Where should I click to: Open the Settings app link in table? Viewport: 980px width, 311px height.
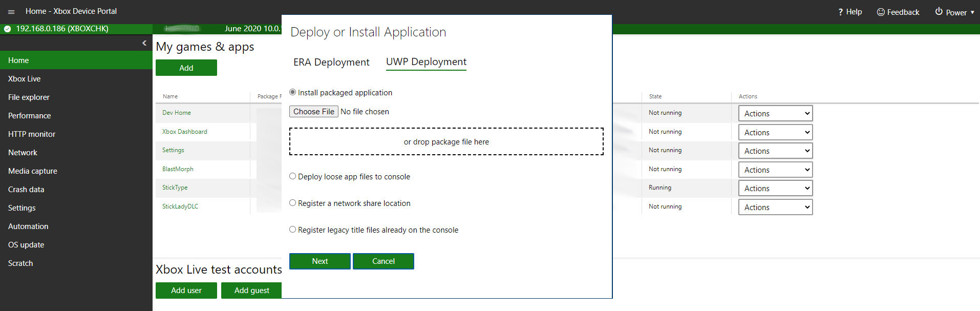(173, 150)
